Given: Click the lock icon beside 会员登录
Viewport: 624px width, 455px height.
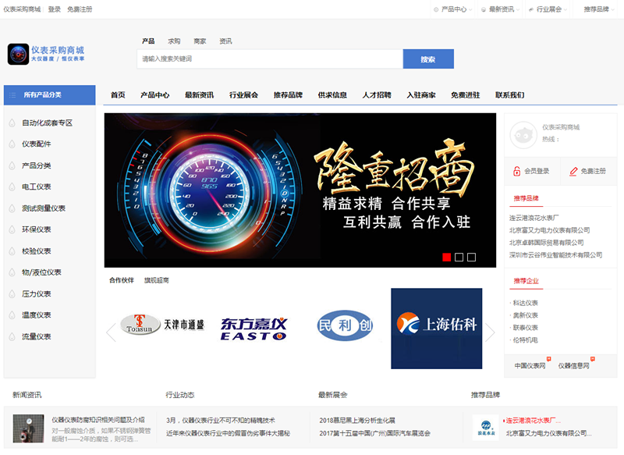Looking at the screenshot, I should (516, 171).
